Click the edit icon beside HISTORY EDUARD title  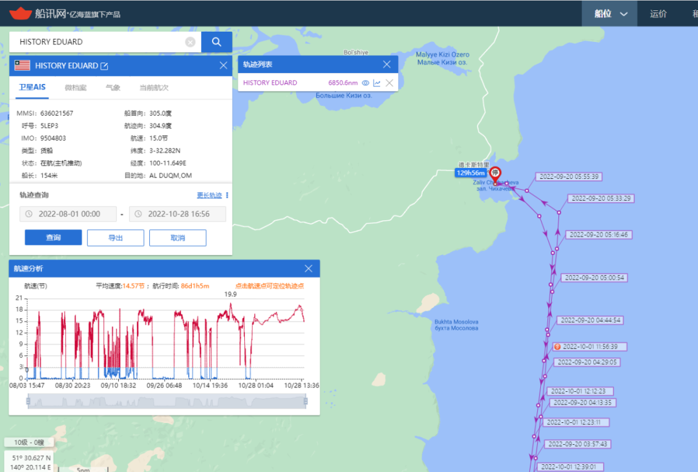click(x=105, y=66)
